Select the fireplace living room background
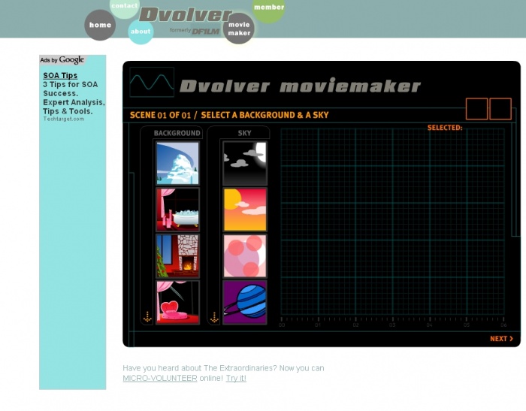The width and height of the screenshot is (526, 411). coord(177,256)
